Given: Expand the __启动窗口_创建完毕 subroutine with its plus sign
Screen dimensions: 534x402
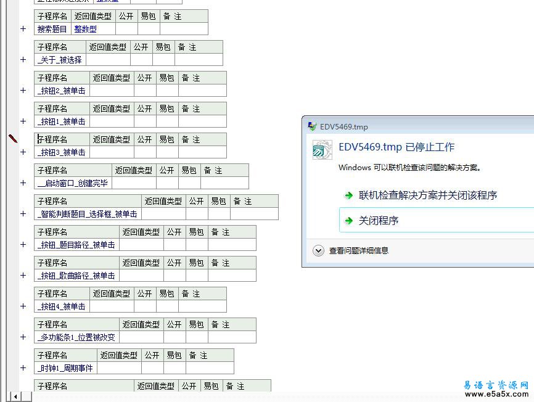Looking at the screenshot, I should (23, 183).
